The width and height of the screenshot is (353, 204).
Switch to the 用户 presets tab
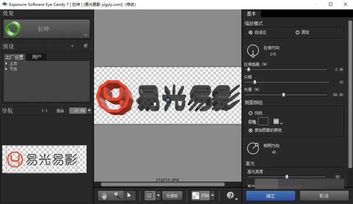tap(36, 57)
